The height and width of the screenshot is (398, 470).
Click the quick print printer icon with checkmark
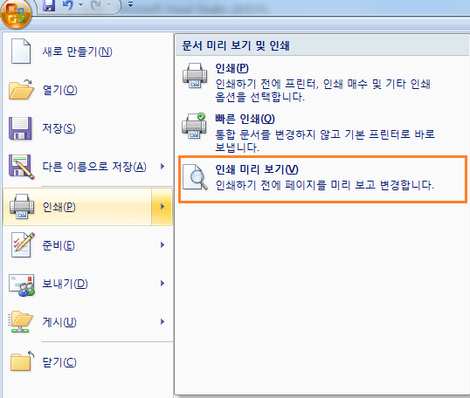pos(194,126)
